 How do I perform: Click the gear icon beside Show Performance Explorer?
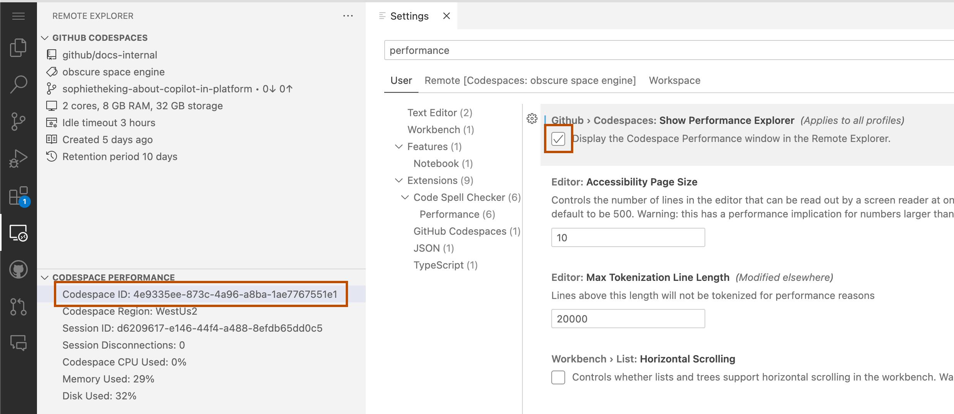(x=532, y=119)
